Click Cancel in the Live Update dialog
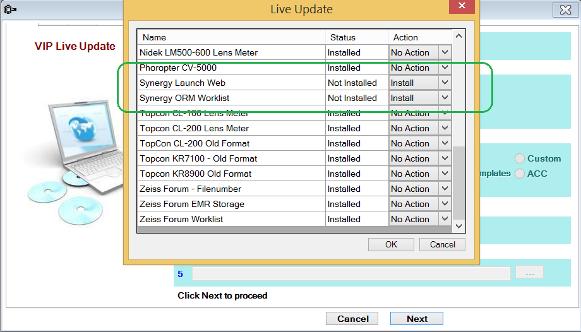The height and width of the screenshot is (332, 581). 442,244
